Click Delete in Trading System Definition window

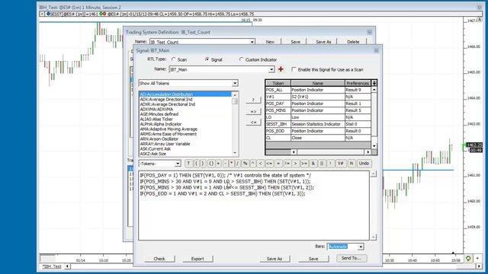[353, 42]
